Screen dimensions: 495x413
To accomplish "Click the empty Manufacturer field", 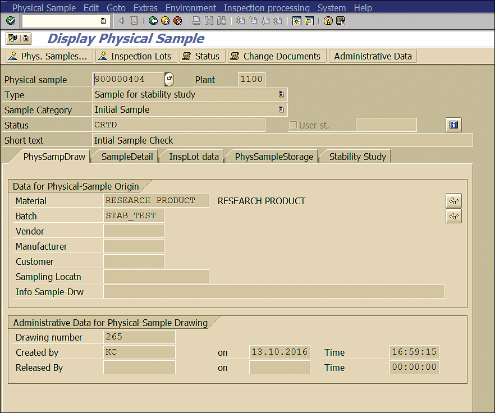I will [134, 246].
